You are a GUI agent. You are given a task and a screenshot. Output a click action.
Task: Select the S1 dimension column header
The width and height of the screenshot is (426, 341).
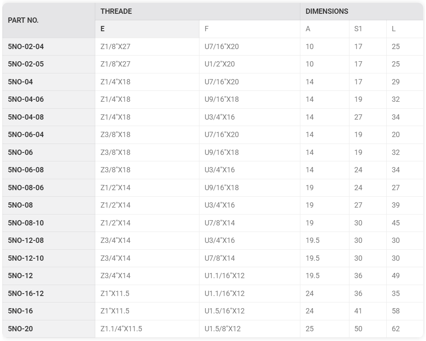368,29
